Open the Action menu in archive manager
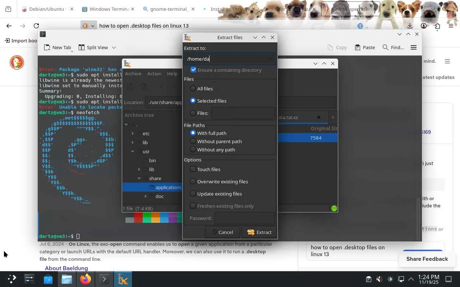Screen dimensions: 460x287 click(x=154, y=74)
